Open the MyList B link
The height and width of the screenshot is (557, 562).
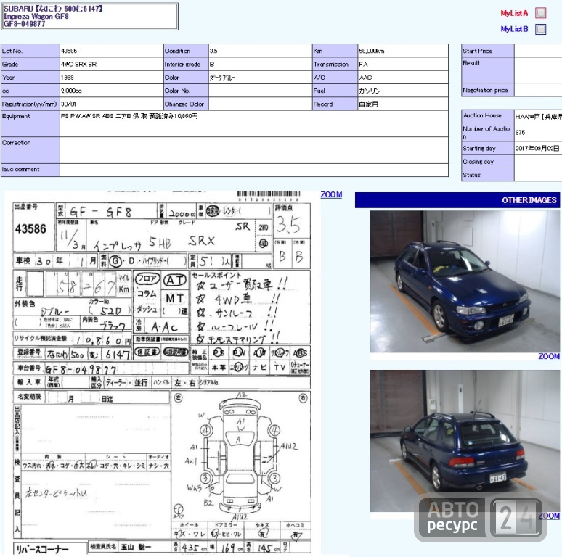click(x=514, y=29)
